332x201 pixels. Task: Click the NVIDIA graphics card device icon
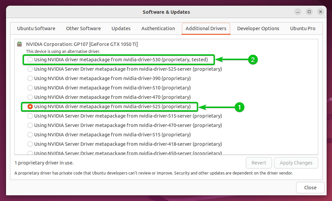(x=19, y=44)
